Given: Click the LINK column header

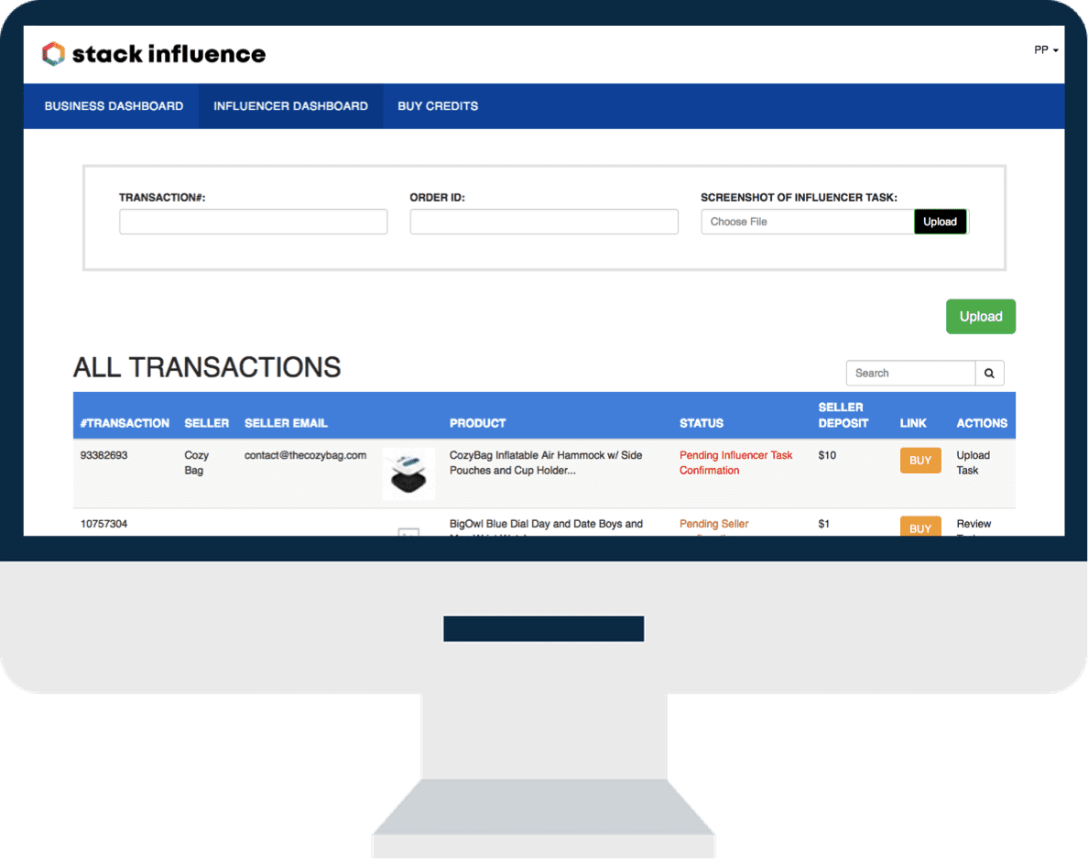Looking at the screenshot, I should 913,422.
